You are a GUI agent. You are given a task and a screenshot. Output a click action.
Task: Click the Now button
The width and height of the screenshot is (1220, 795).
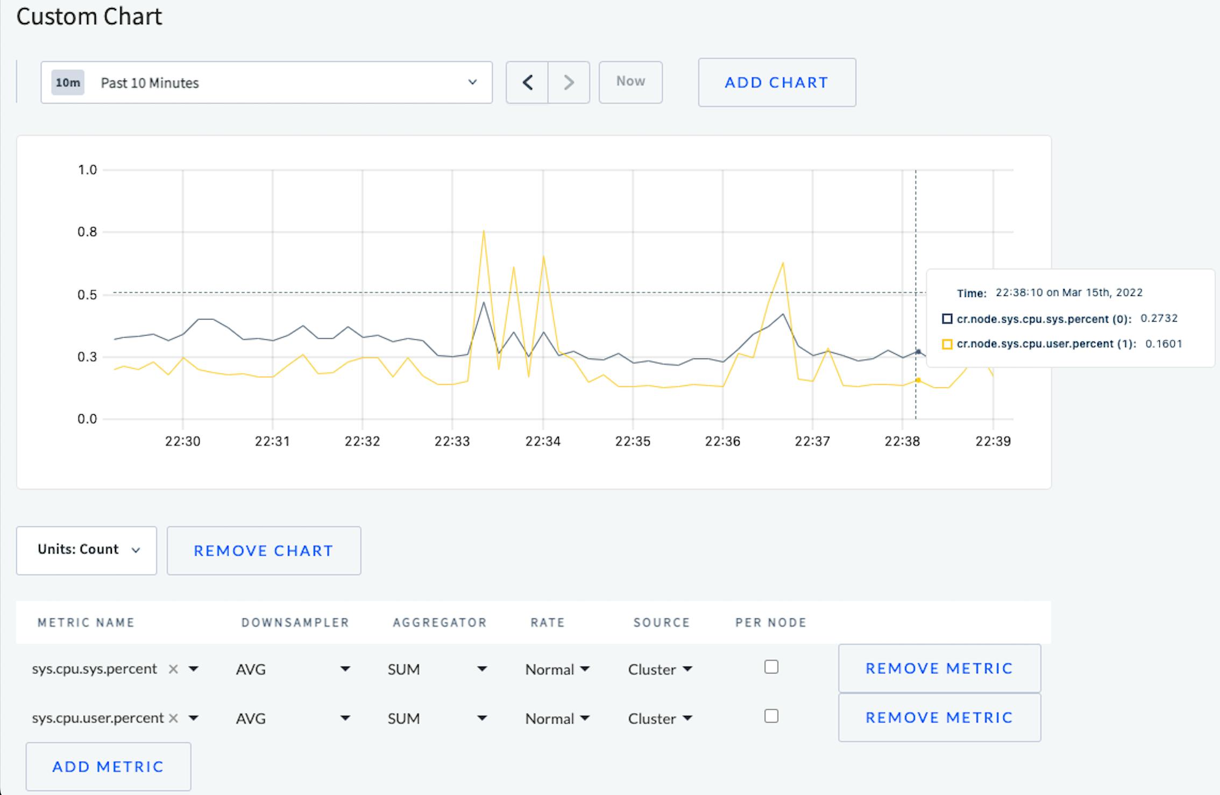(630, 82)
